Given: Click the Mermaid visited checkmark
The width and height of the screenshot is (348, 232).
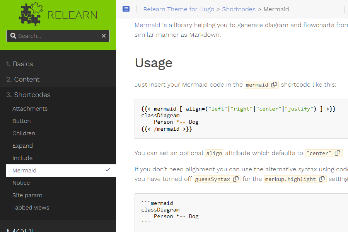Looking at the screenshot, I should [108, 170].
